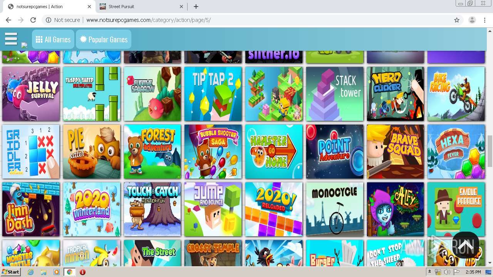The image size is (493, 277).
Task: Open Don't Stop the Sheep game
Action: (396, 253)
